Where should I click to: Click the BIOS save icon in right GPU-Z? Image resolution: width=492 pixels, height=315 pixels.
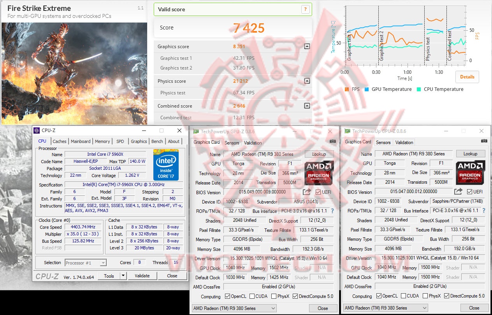(459, 191)
